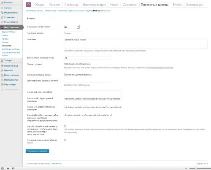Image resolution: width=211 pixels, height=170 pixels.
Task: Open the Доставка tab
Action: (x=130, y=5)
